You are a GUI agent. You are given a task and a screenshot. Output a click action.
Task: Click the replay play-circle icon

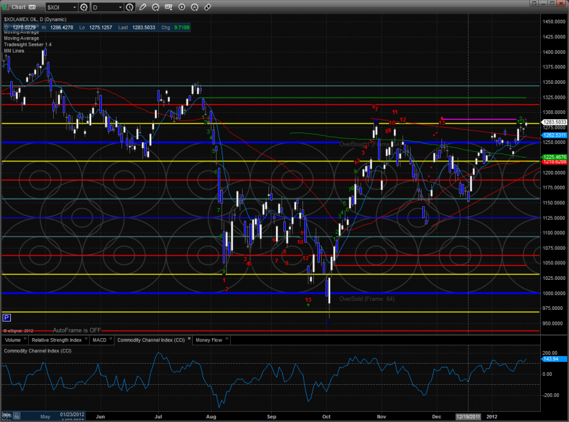[x=182, y=7]
